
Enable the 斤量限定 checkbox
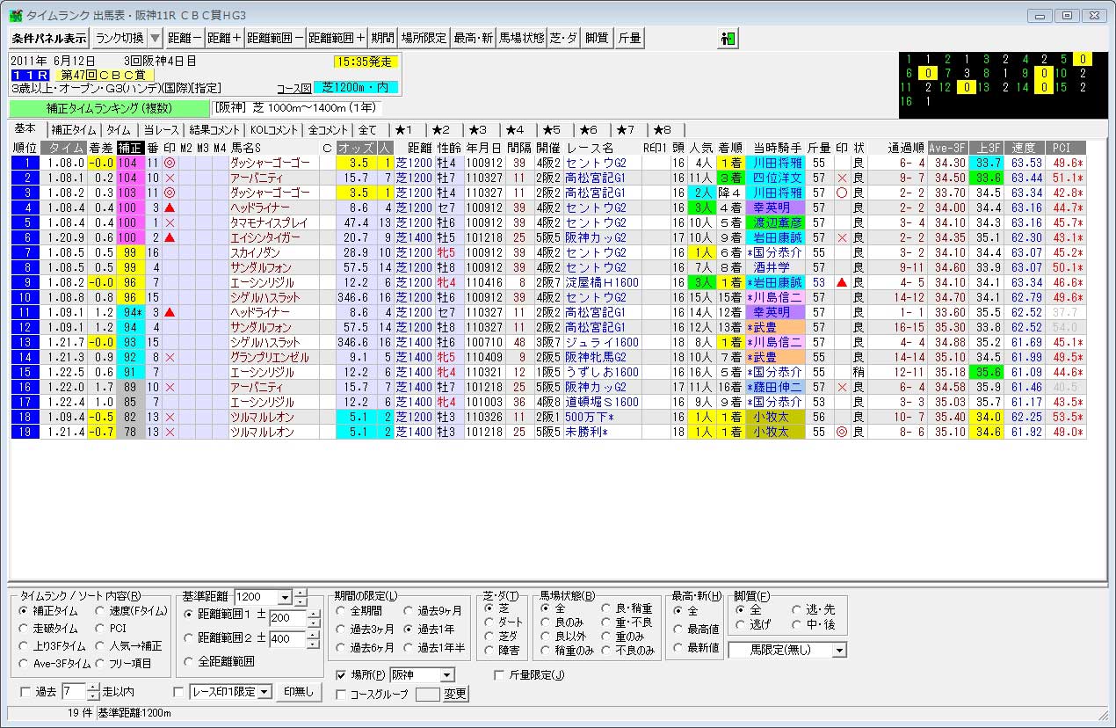click(500, 675)
